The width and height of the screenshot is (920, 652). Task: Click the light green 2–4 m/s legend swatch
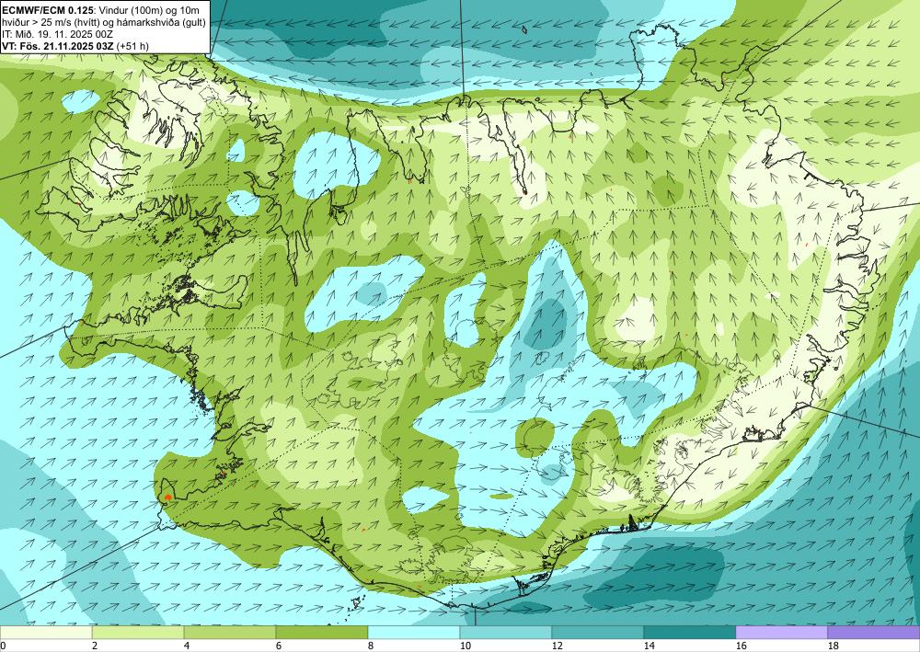point(138,633)
